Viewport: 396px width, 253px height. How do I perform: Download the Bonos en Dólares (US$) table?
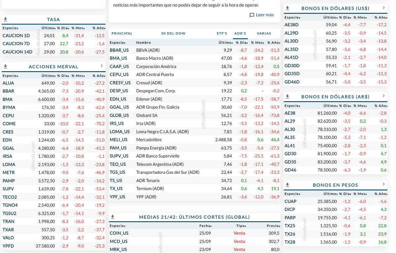(287, 8)
